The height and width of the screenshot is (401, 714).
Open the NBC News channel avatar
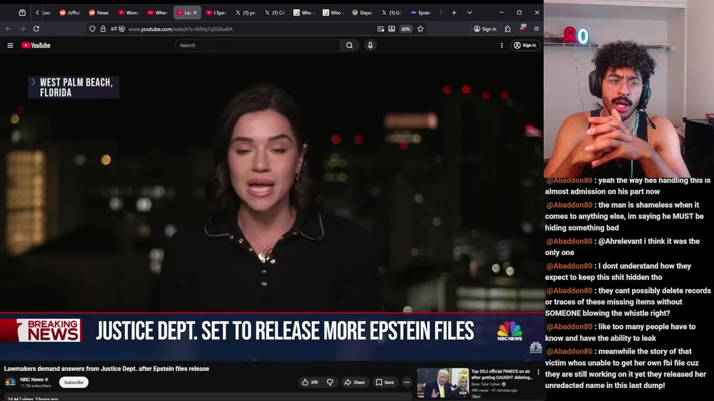coord(10,382)
